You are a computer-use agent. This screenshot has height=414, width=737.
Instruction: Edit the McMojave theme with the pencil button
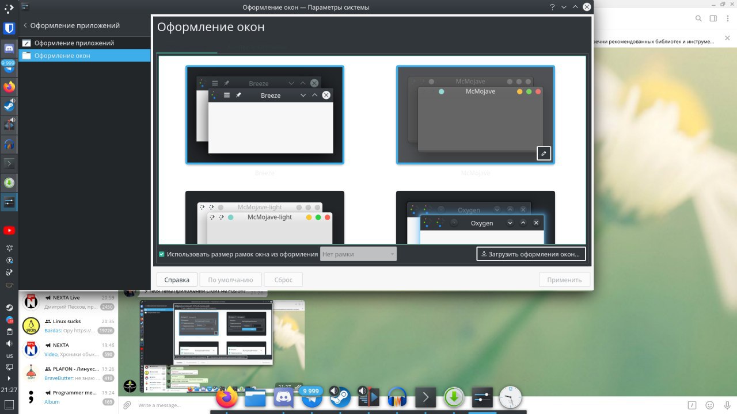pyautogui.click(x=544, y=154)
